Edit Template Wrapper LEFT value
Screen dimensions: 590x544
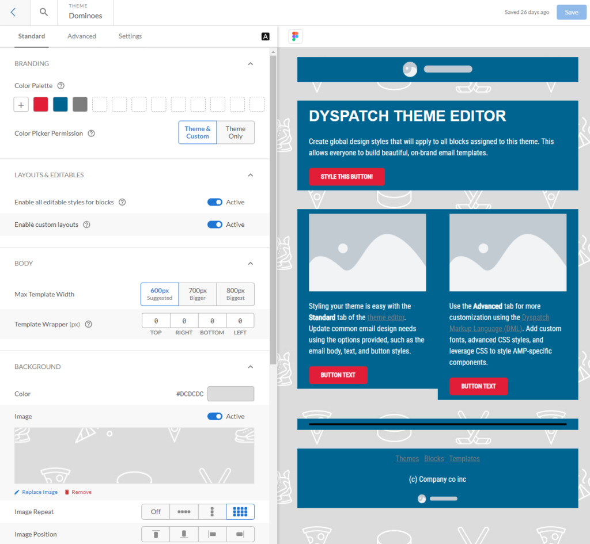click(x=240, y=321)
